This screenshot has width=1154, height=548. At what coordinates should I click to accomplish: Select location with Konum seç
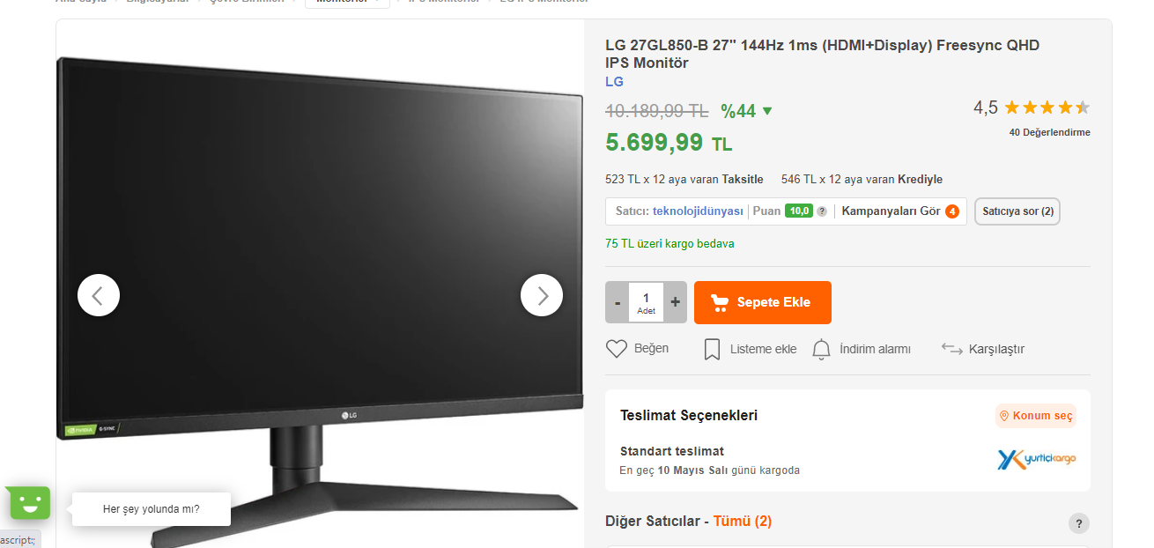(x=1036, y=416)
